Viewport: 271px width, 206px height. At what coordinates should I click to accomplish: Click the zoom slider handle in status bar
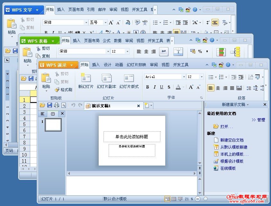[205, 199]
